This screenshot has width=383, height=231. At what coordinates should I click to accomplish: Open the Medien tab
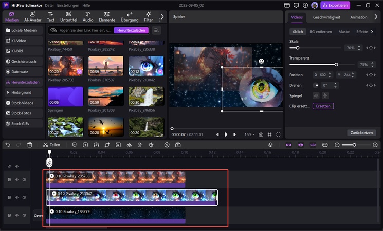click(x=12, y=17)
